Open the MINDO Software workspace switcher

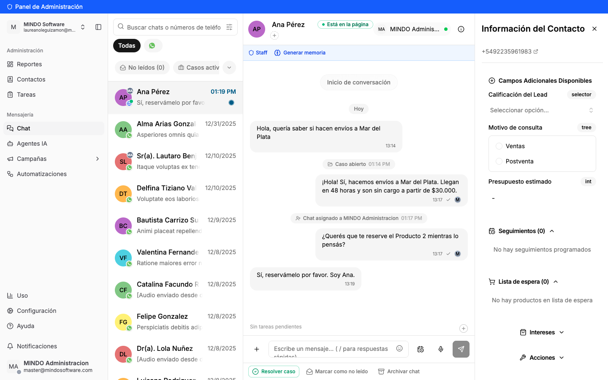[46, 27]
